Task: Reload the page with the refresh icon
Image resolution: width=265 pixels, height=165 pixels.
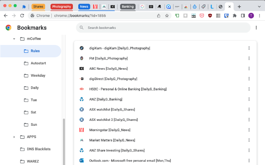Action: (x=22, y=16)
